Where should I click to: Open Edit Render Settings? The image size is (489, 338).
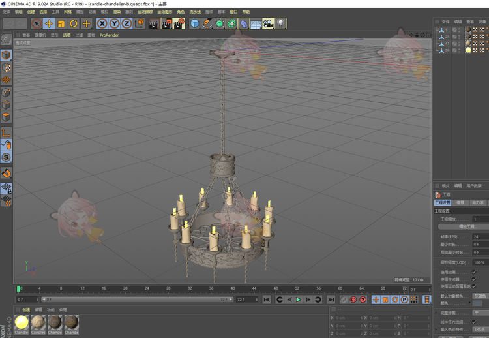tap(179, 23)
